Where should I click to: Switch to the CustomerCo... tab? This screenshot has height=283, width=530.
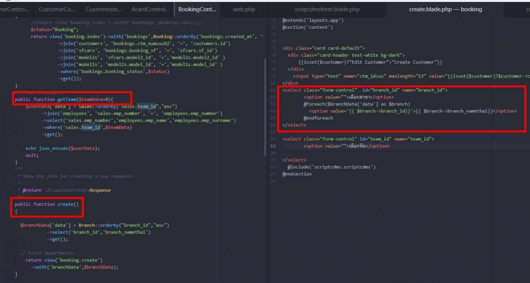pos(57,9)
